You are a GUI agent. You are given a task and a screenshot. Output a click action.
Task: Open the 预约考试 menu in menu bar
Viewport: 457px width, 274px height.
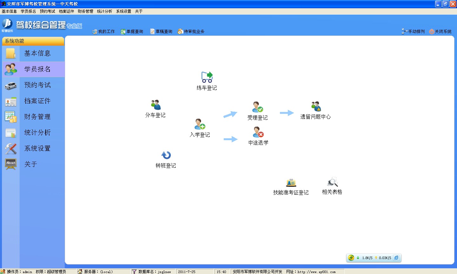(x=47, y=11)
